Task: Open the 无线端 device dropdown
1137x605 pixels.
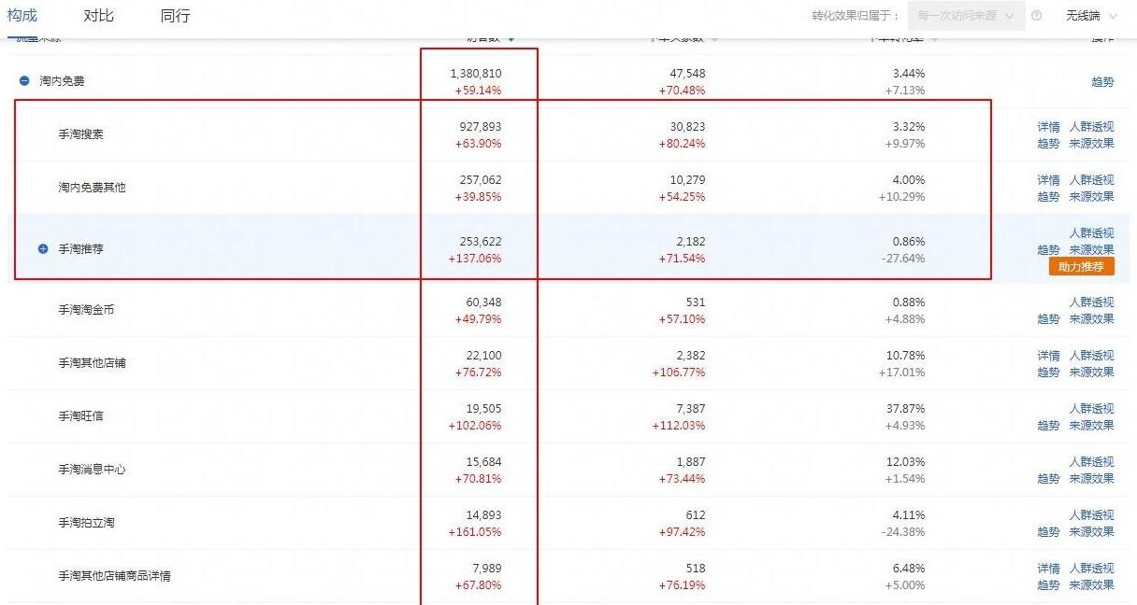Action: [1089, 16]
